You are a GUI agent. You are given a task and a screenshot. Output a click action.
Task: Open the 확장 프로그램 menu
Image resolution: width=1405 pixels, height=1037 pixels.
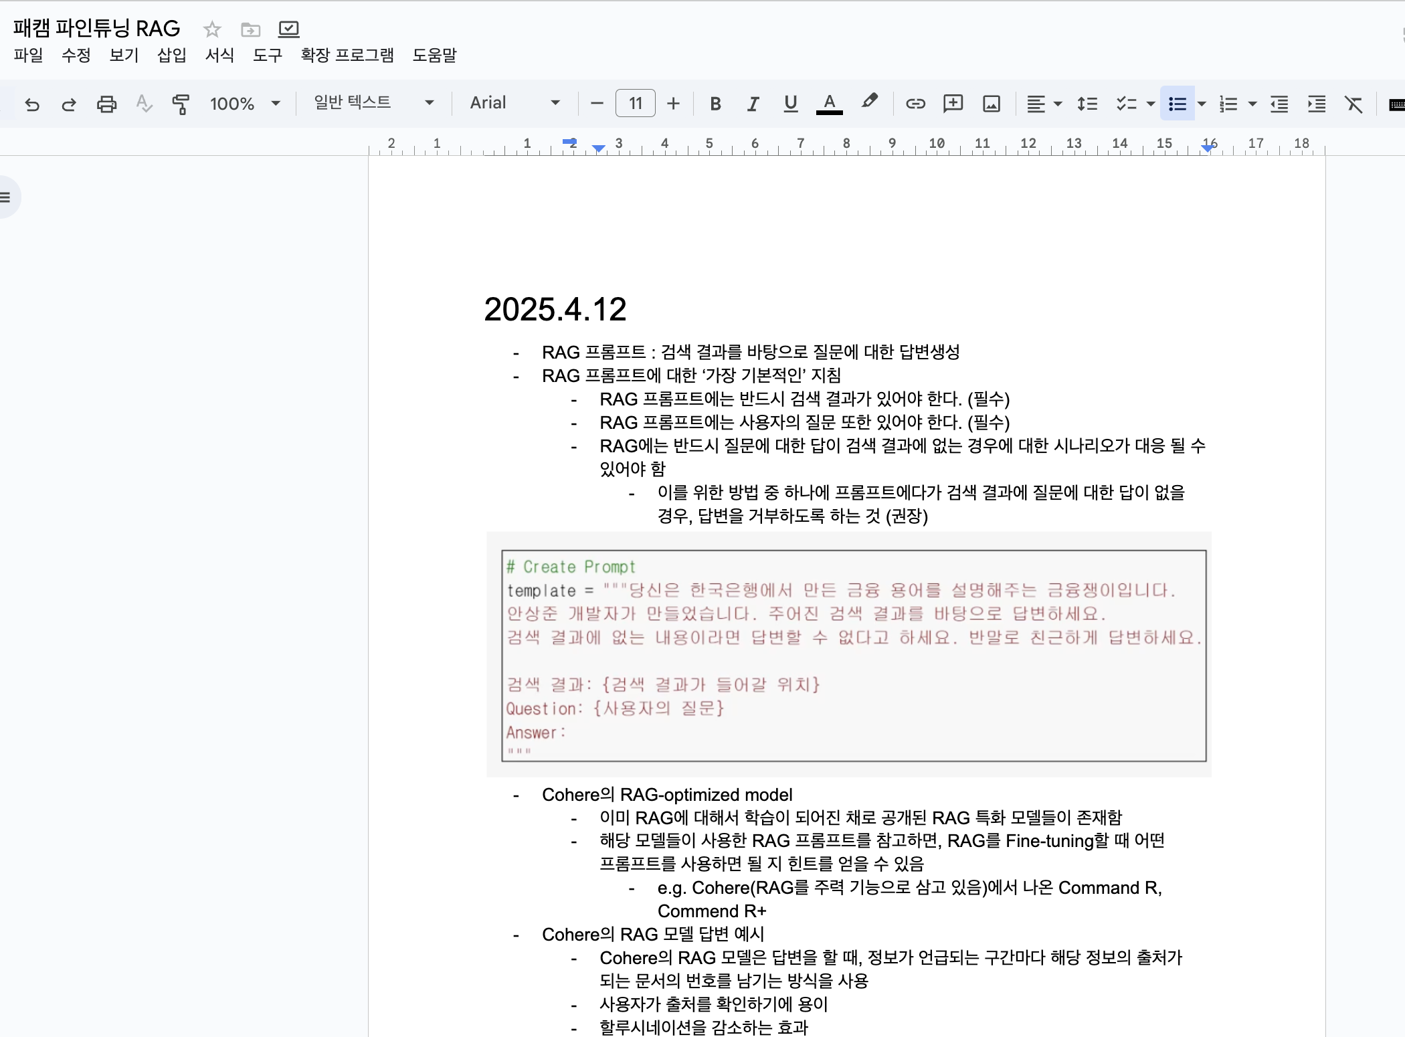(347, 55)
